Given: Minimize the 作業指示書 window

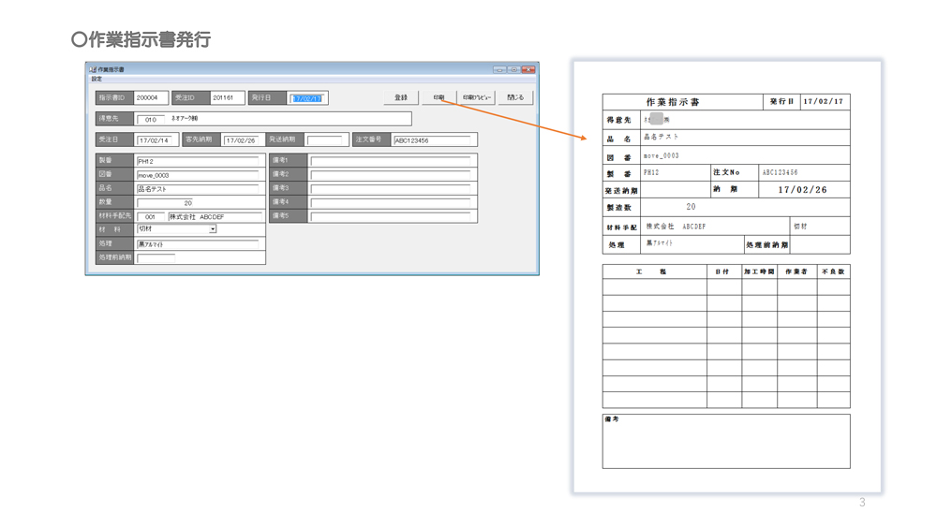Looking at the screenshot, I should click(x=499, y=69).
